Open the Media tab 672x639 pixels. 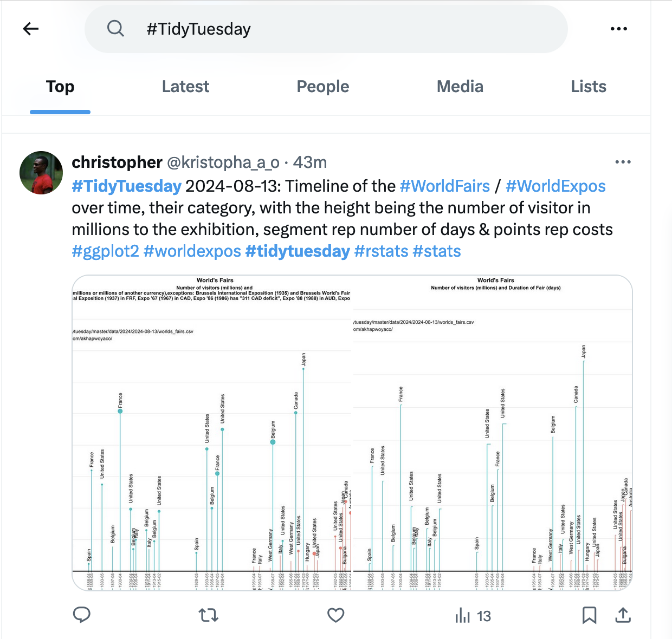460,87
